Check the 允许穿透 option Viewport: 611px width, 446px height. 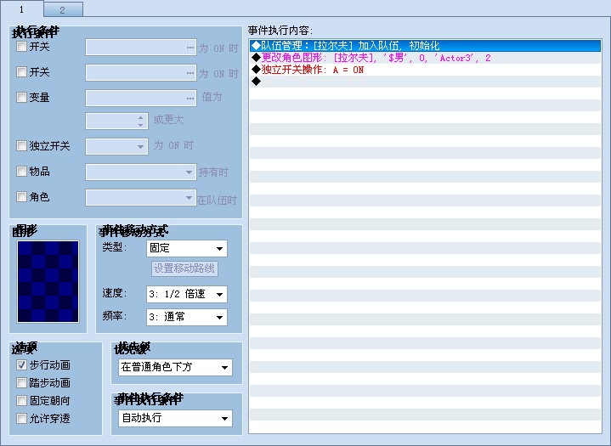(x=21, y=418)
